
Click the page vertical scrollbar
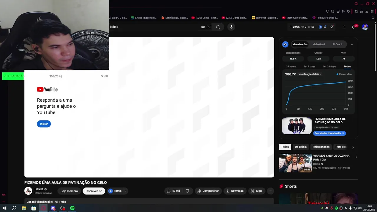[x=375, y=47]
